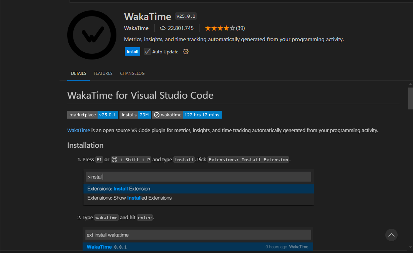
Task: Click the Metrics, insights description under title
Action: (234, 39)
